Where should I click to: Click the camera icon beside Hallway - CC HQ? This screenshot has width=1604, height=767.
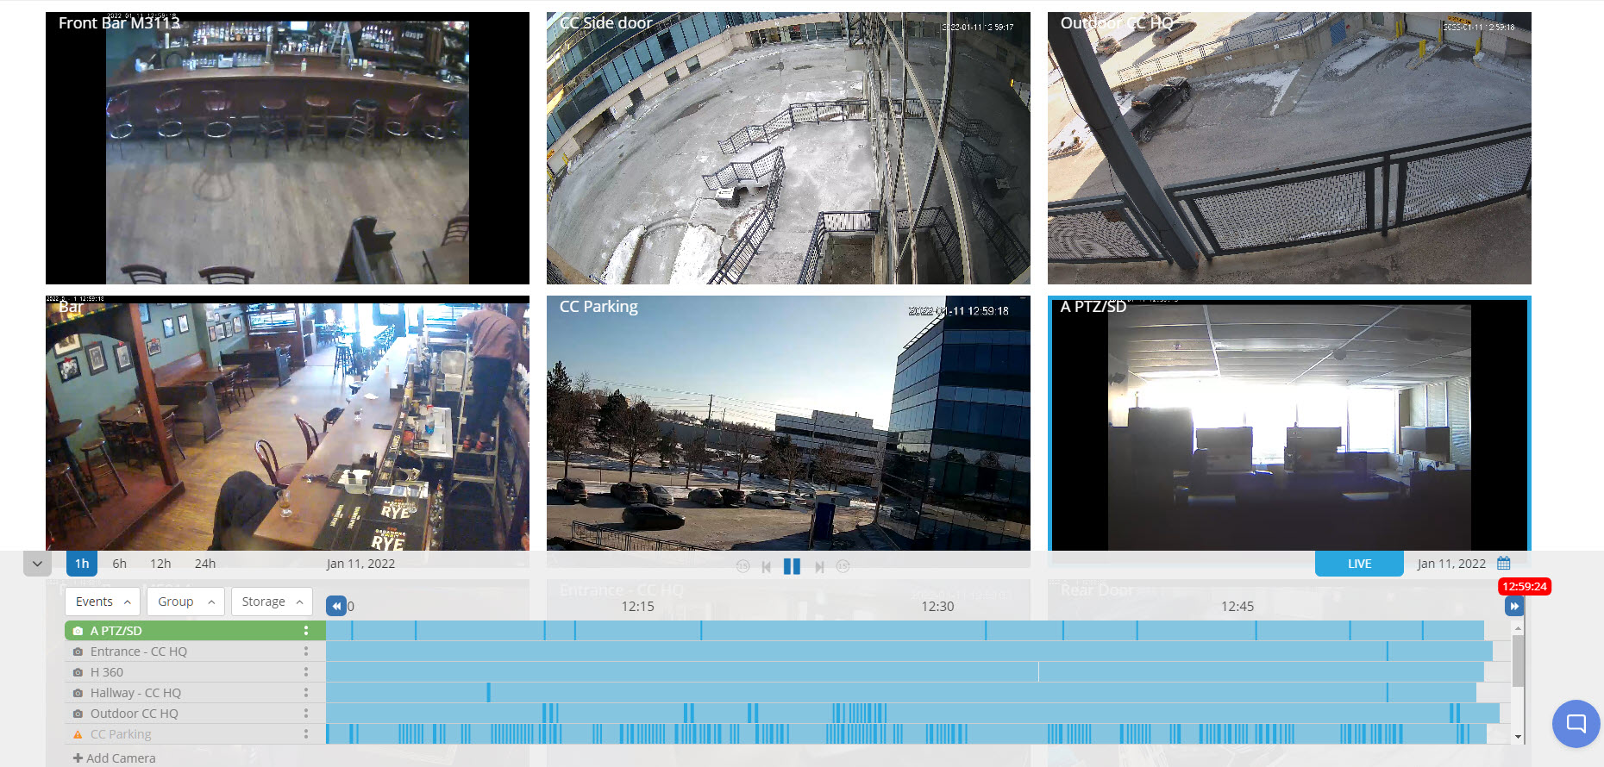[78, 693]
